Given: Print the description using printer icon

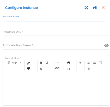Looking at the screenshot, I should click(69, 63).
